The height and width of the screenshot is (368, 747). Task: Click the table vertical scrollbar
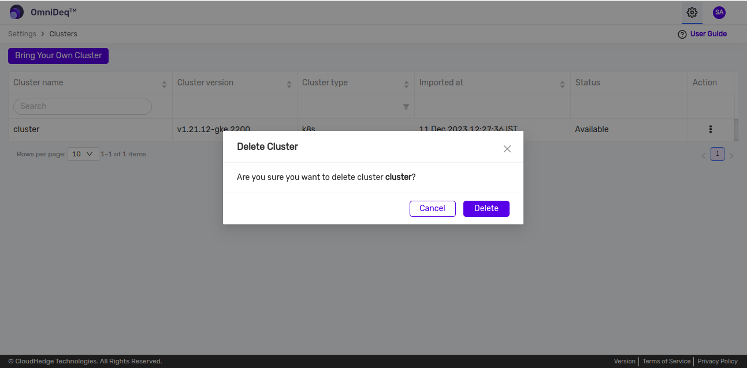(x=736, y=130)
